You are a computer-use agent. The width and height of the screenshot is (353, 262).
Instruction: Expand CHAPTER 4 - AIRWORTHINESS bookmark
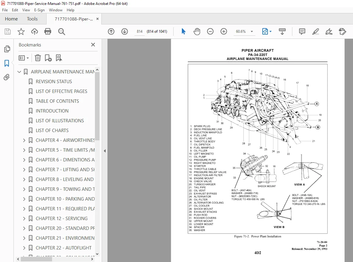24,140
